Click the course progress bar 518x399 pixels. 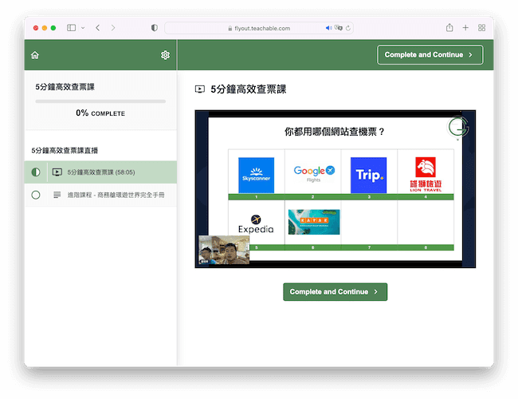coord(100,101)
